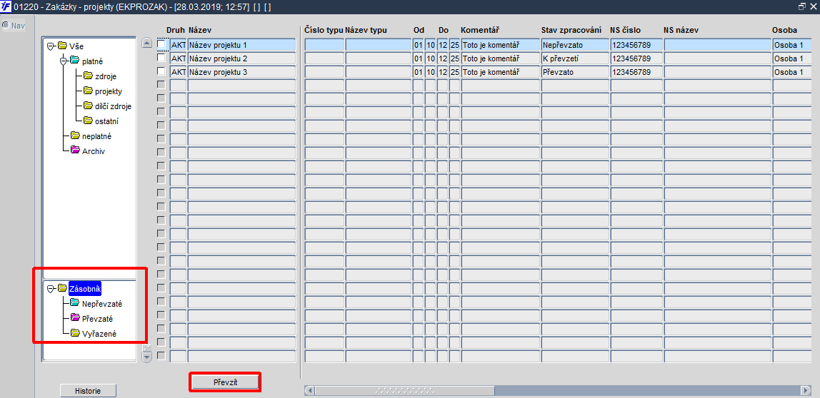Click the application icon in the title bar
The width and height of the screenshot is (820, 398).
7,7
